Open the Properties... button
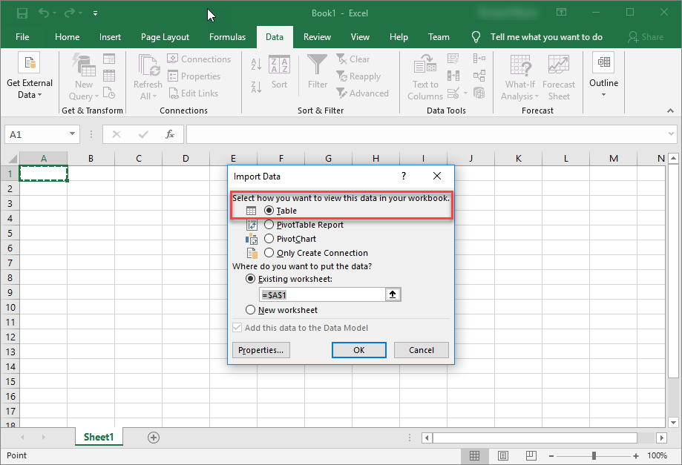This screenshot has height=465, width=682. point(260,350)
